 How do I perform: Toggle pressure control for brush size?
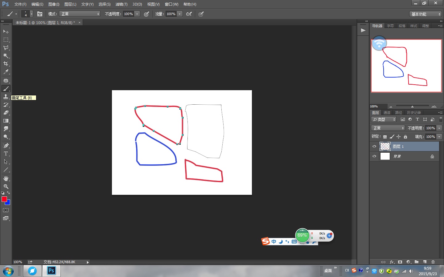[x=201, y=14]
